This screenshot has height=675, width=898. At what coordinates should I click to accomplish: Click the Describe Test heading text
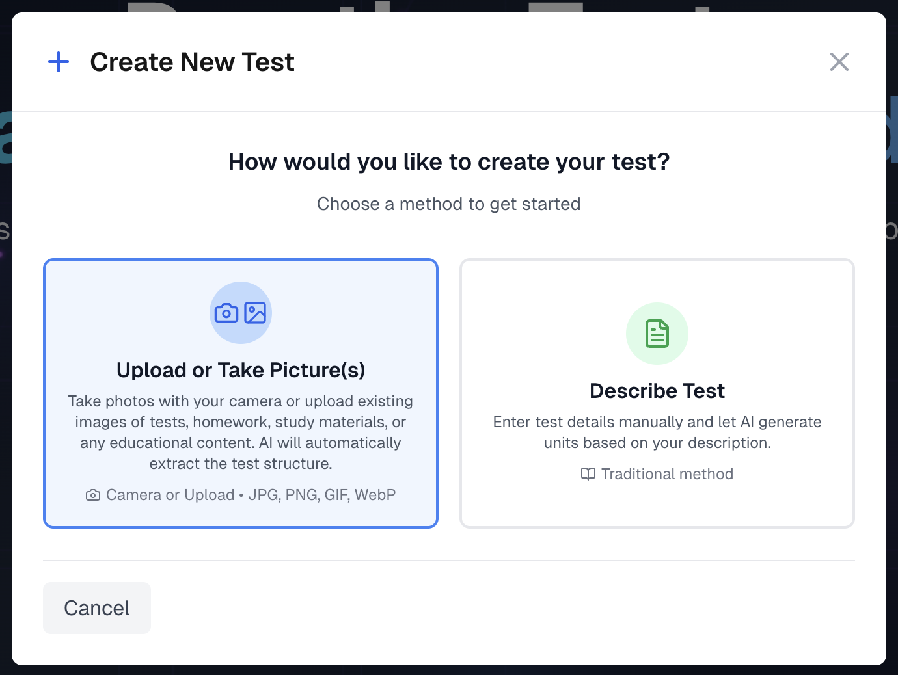(657, 390)
